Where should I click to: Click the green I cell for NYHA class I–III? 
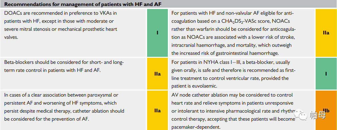[x=326, y=74]
